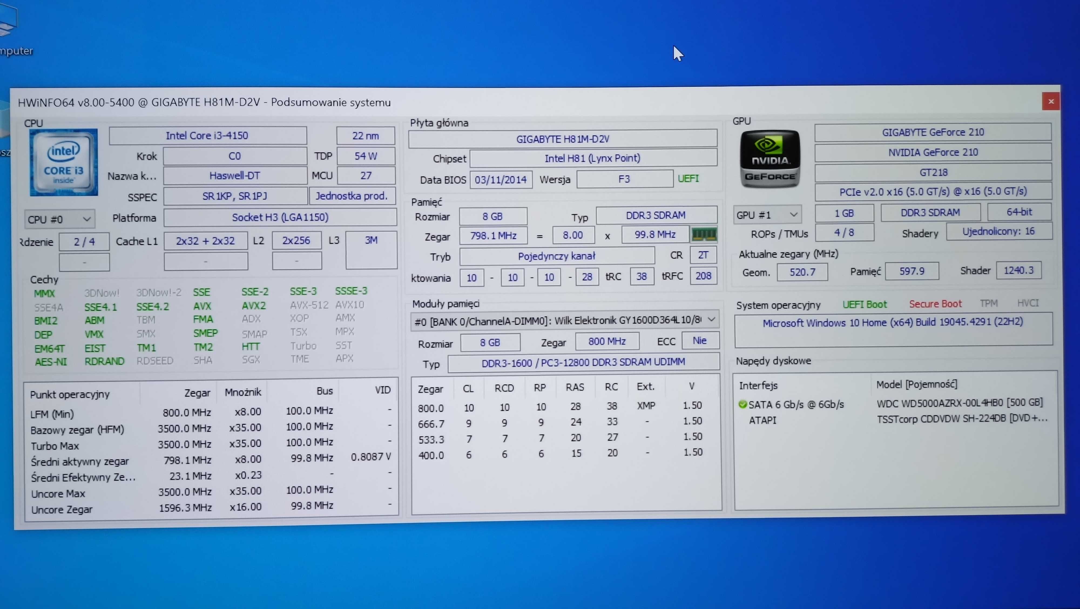Click the HVCI status label
This screenshot has height=609, width=1080.
click(1028, 303)
